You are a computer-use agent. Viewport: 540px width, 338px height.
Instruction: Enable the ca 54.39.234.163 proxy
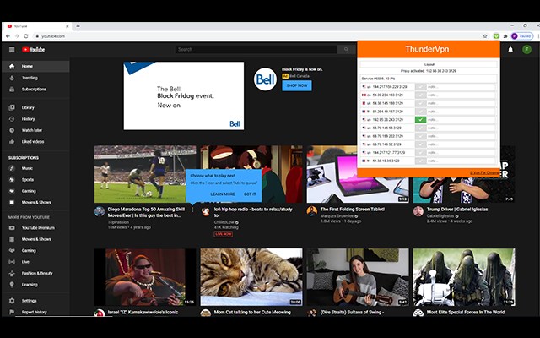(x=420, y=95)
